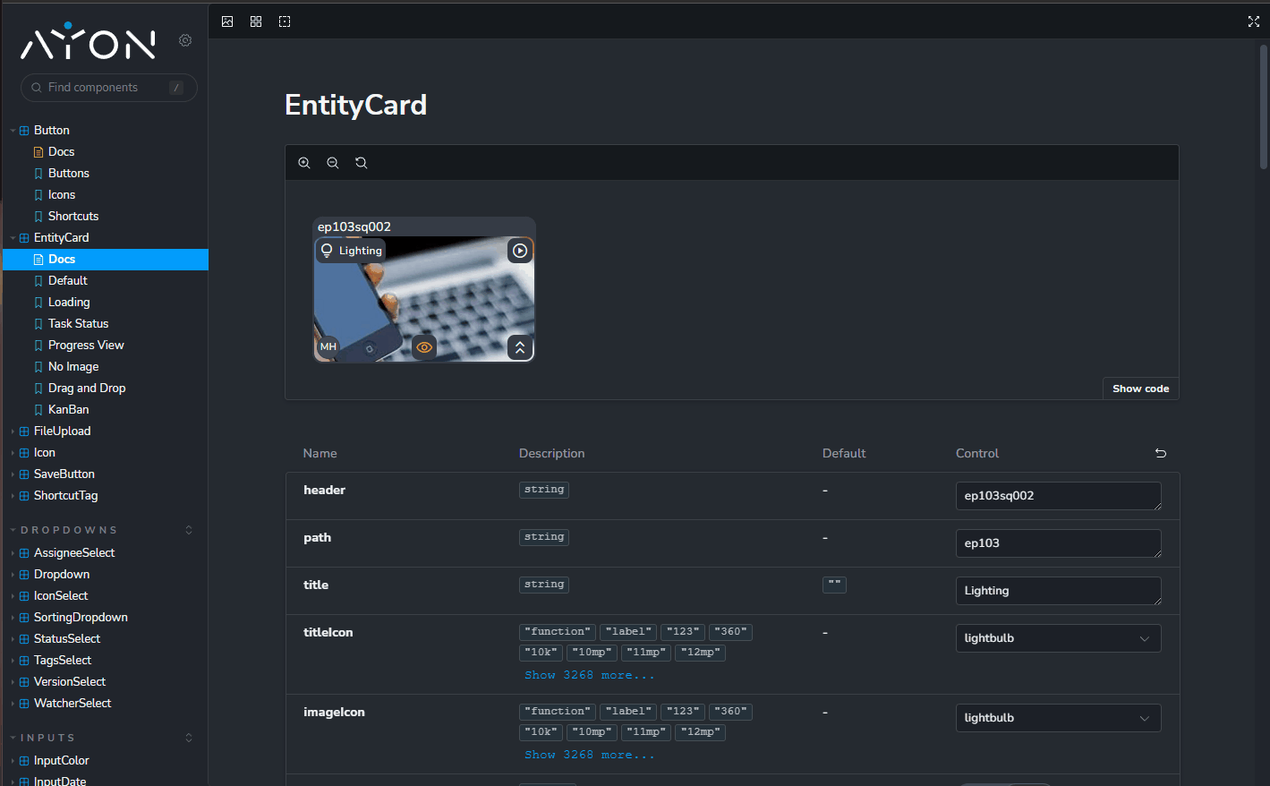Click the Show code button
The height and width of the screenshot is (786, 1270).
pos(1140,389)
